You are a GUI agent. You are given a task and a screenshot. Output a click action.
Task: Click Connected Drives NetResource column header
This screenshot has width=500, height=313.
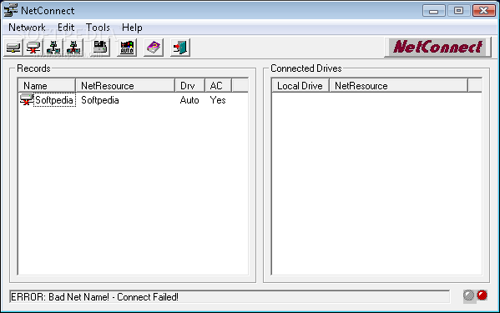pyautogui.click(x=399, y=86)
